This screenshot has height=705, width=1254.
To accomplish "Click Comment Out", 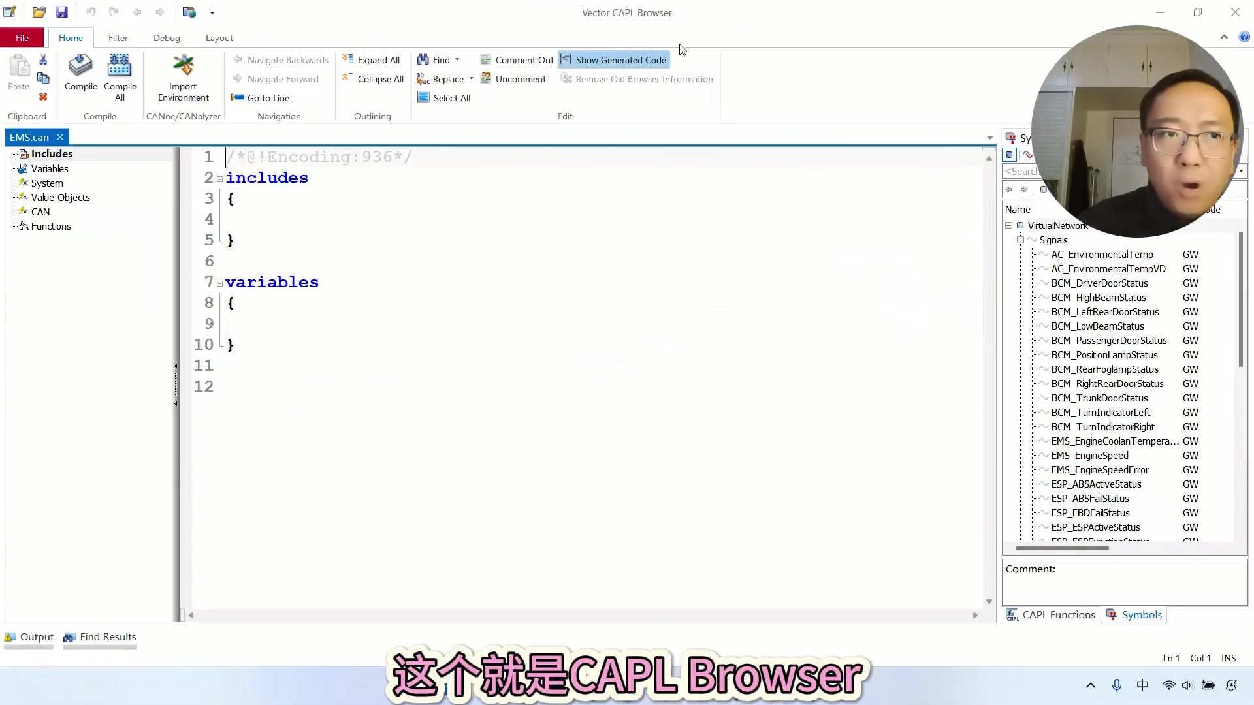I will click(x=517, y=60).
